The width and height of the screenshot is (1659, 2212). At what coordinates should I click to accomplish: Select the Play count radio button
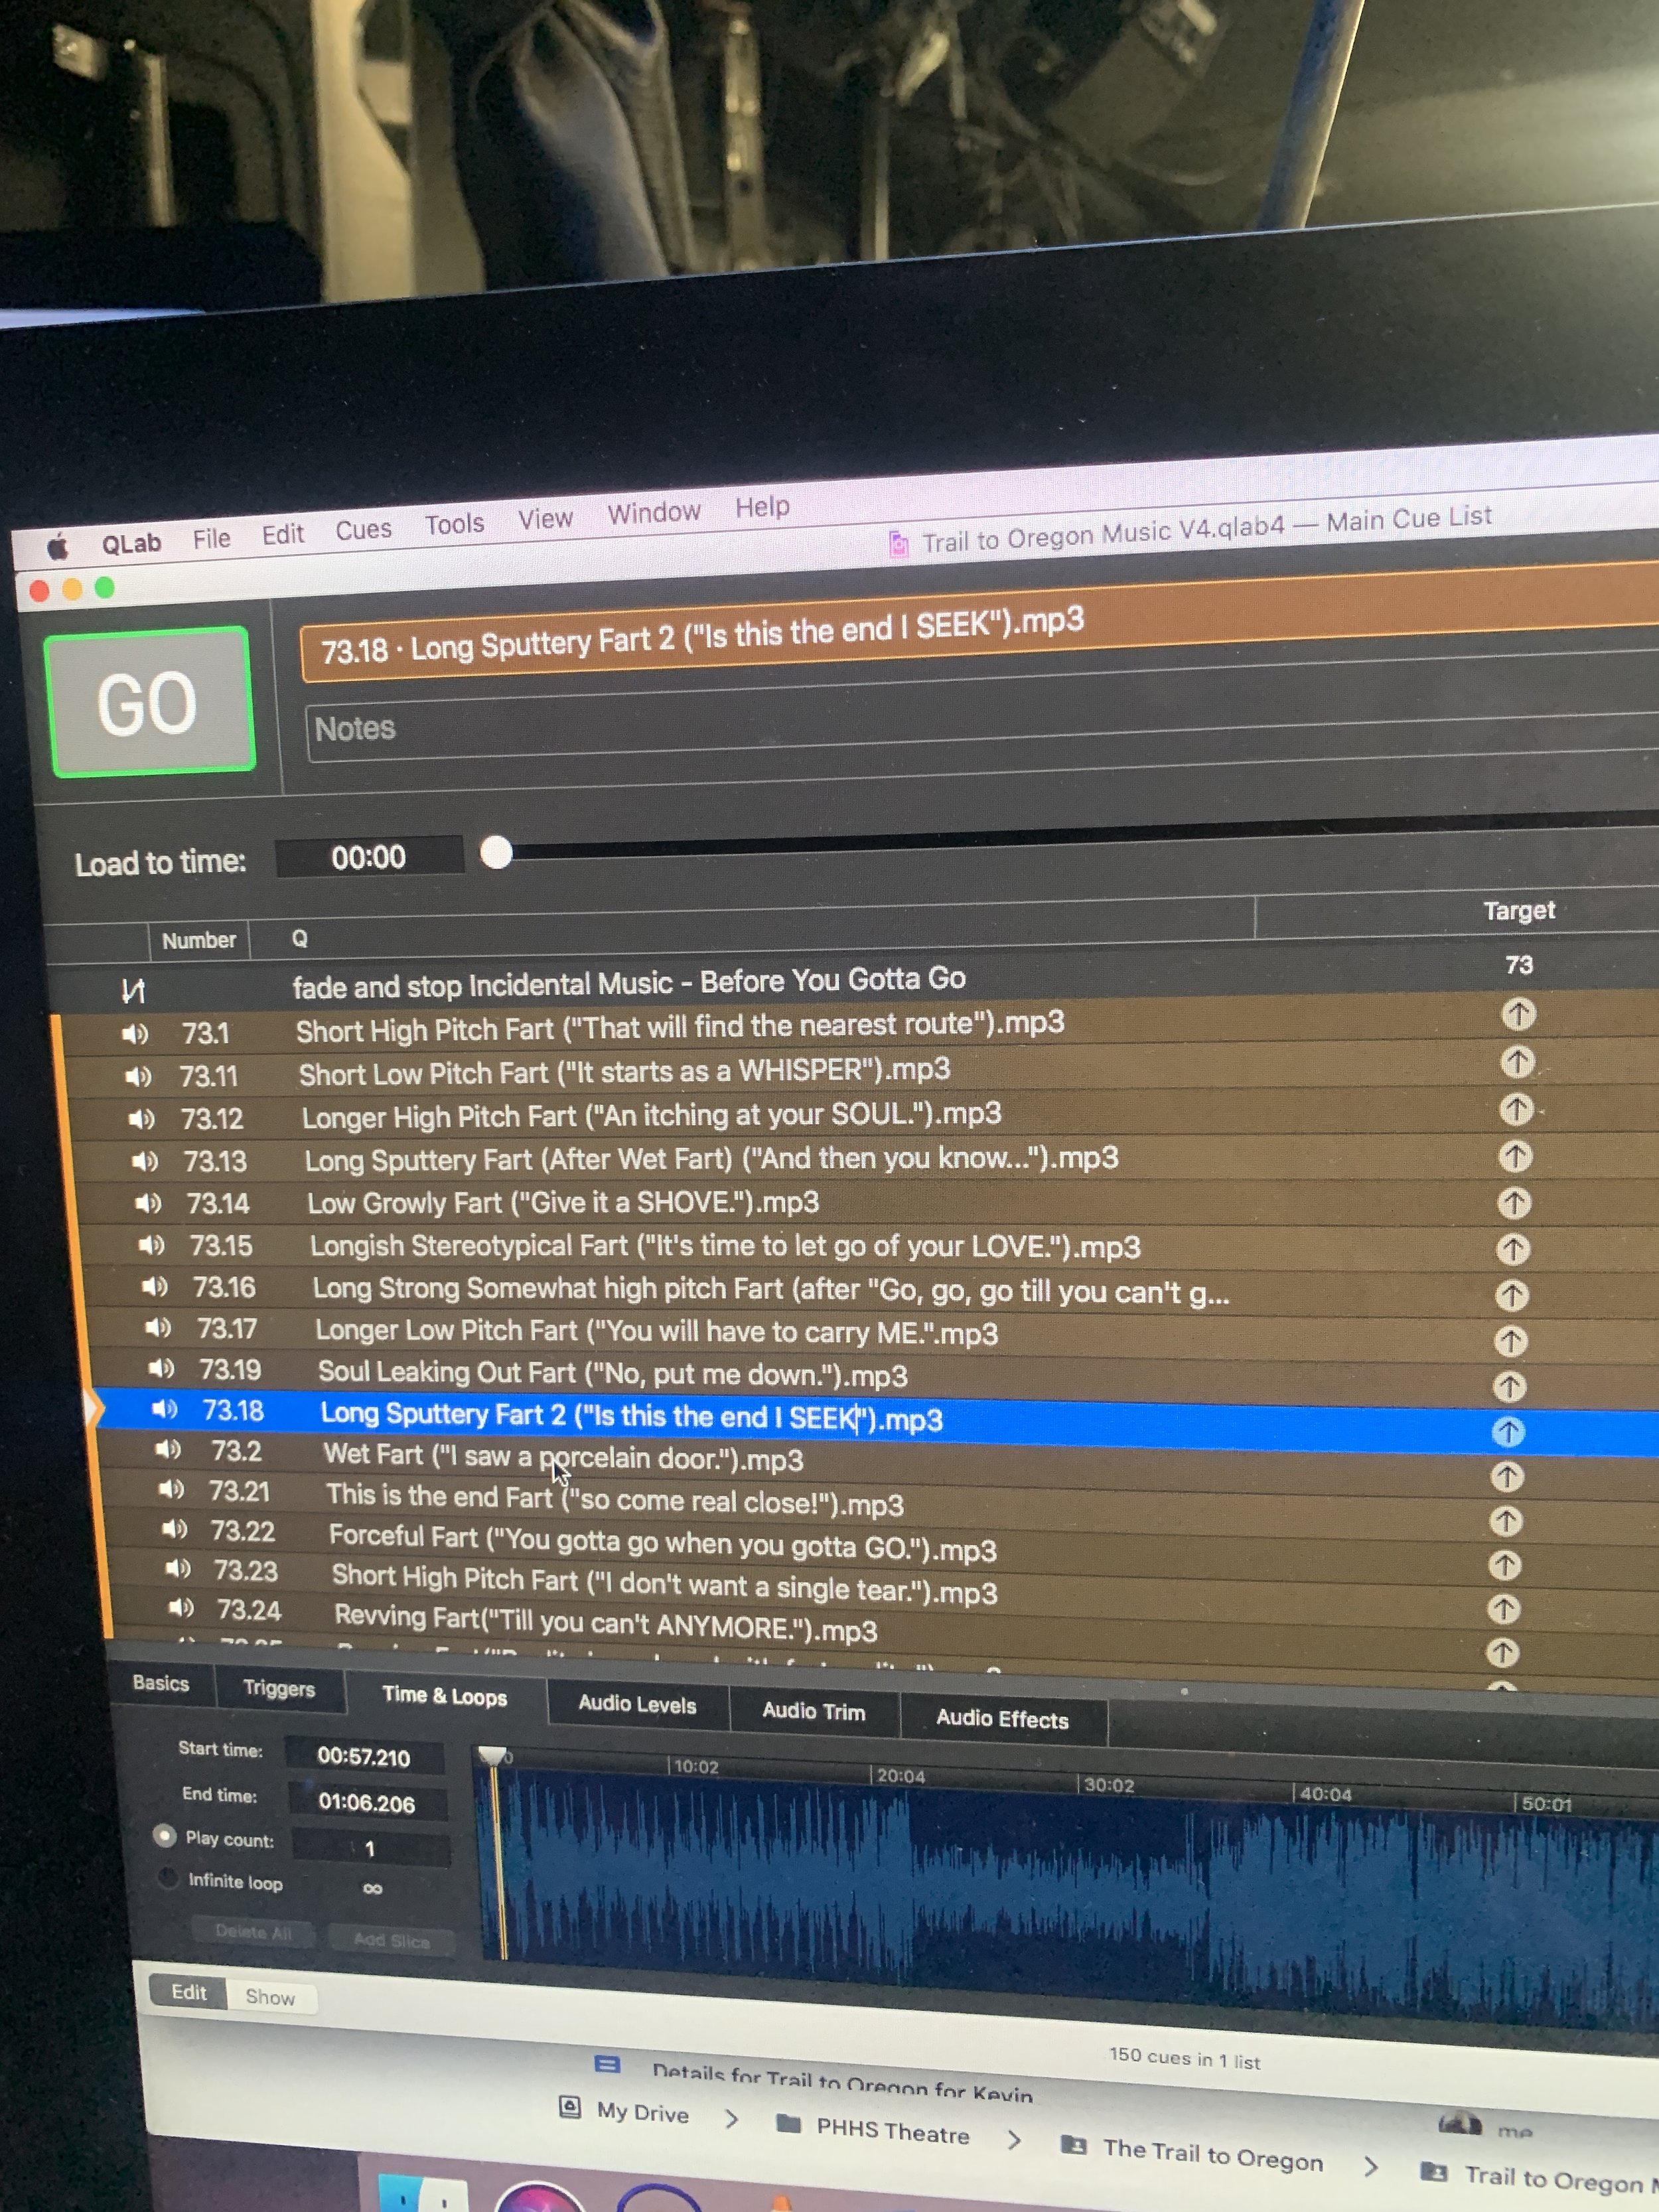(164, 1835)
